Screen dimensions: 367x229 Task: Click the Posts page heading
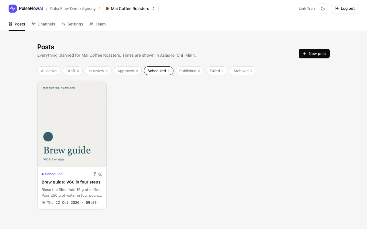point(46,47)
